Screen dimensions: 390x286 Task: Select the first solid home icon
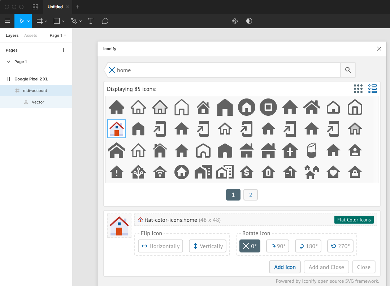tap(117, 107)
